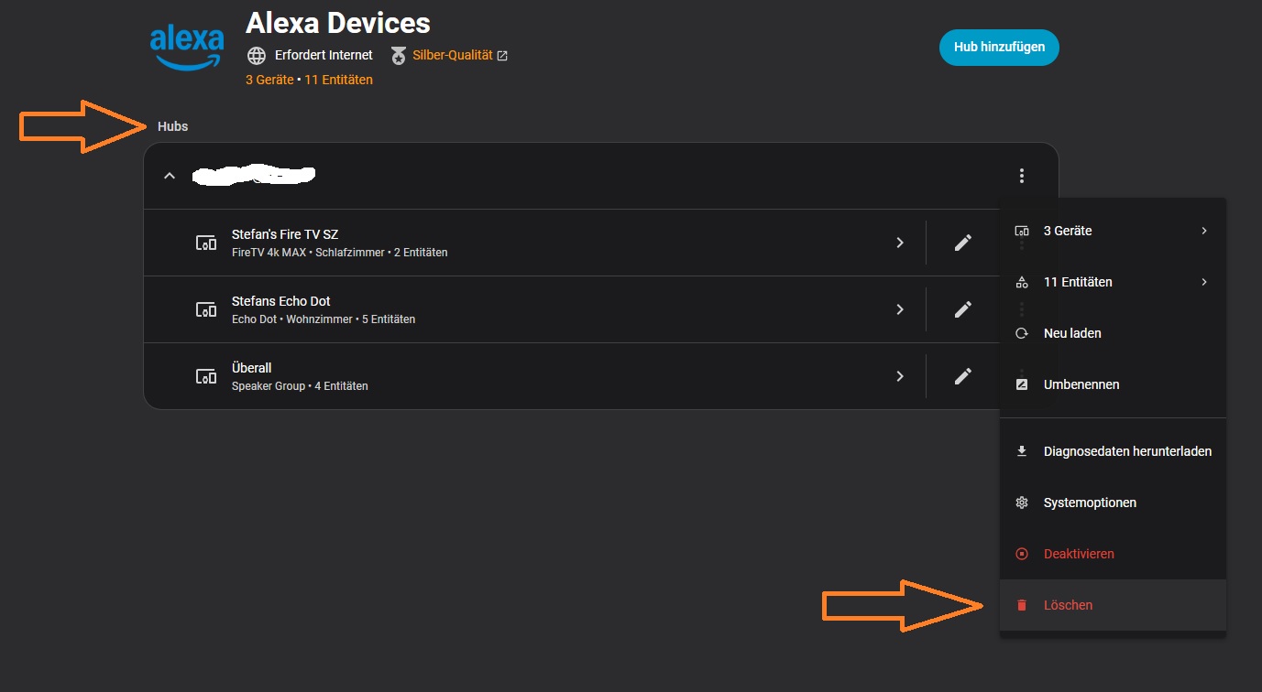The width and height of the screenshot is (1262, 692).
Task: Open the Silber-Qualität link
Action: [453, 55]
